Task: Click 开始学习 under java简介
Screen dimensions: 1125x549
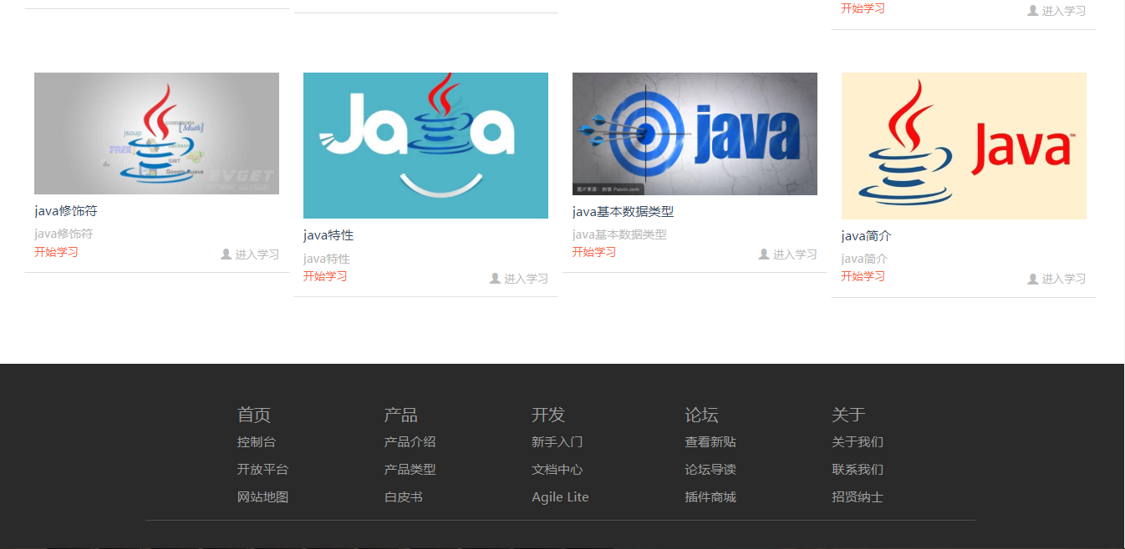Action: coord(863,276)
